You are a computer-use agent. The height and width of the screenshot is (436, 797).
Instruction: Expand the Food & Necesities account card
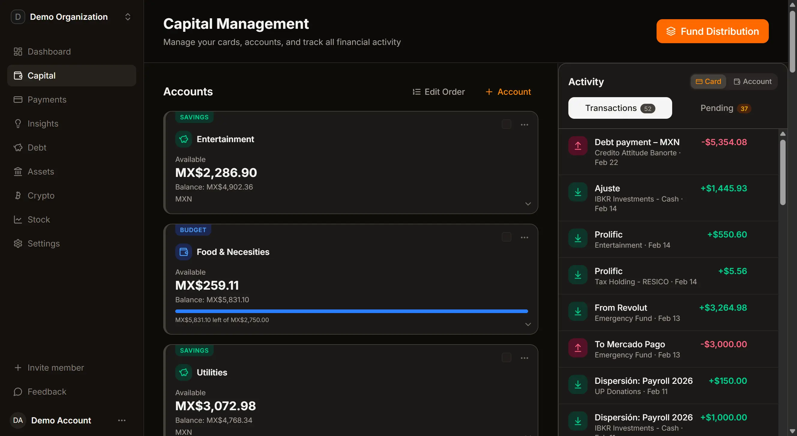tap(528, 324)
